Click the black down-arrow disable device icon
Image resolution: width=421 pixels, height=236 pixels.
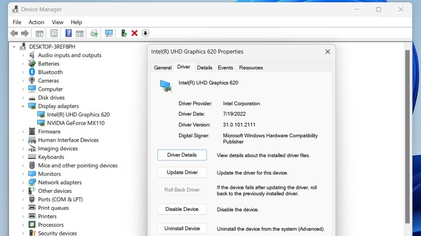(x=145, y=33)
